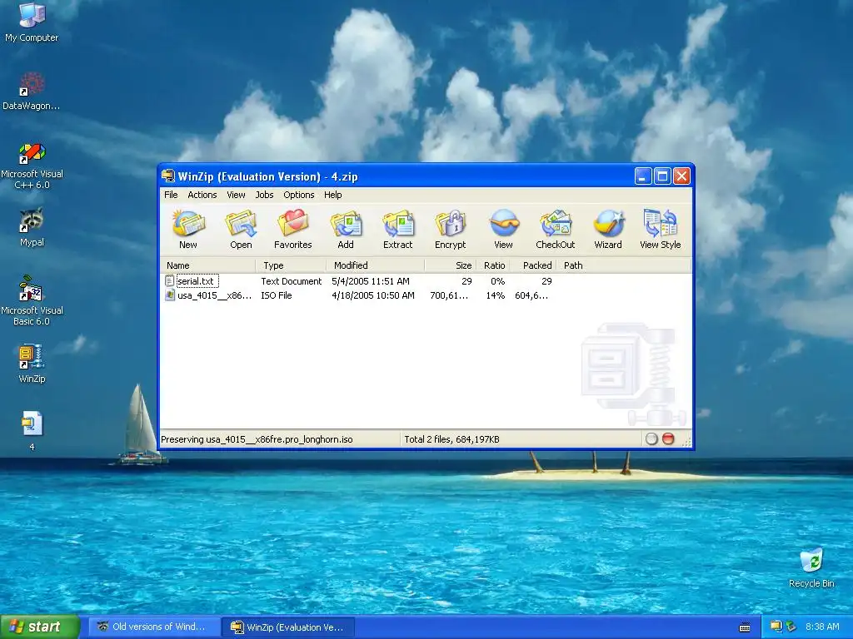Open the File menu
The height and width of the screenshot is (639, 853).
[171, 195]
